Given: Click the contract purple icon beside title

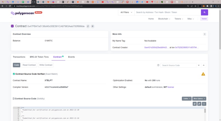Looking at the screenshot, I should (x=12, y=26).
